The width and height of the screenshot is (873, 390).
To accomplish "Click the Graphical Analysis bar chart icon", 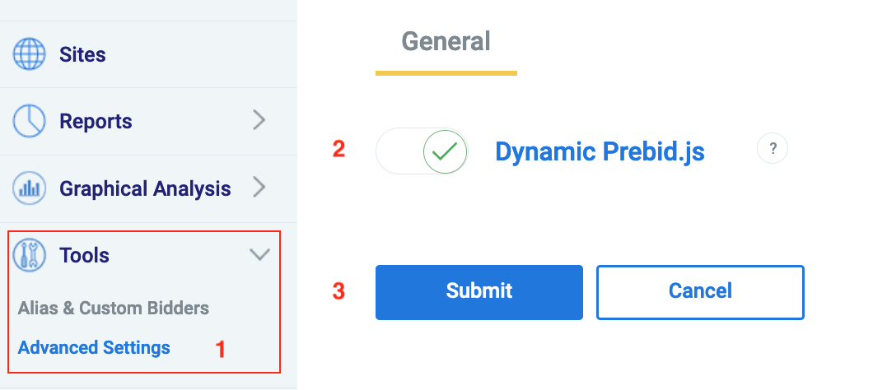I will 29,188.
